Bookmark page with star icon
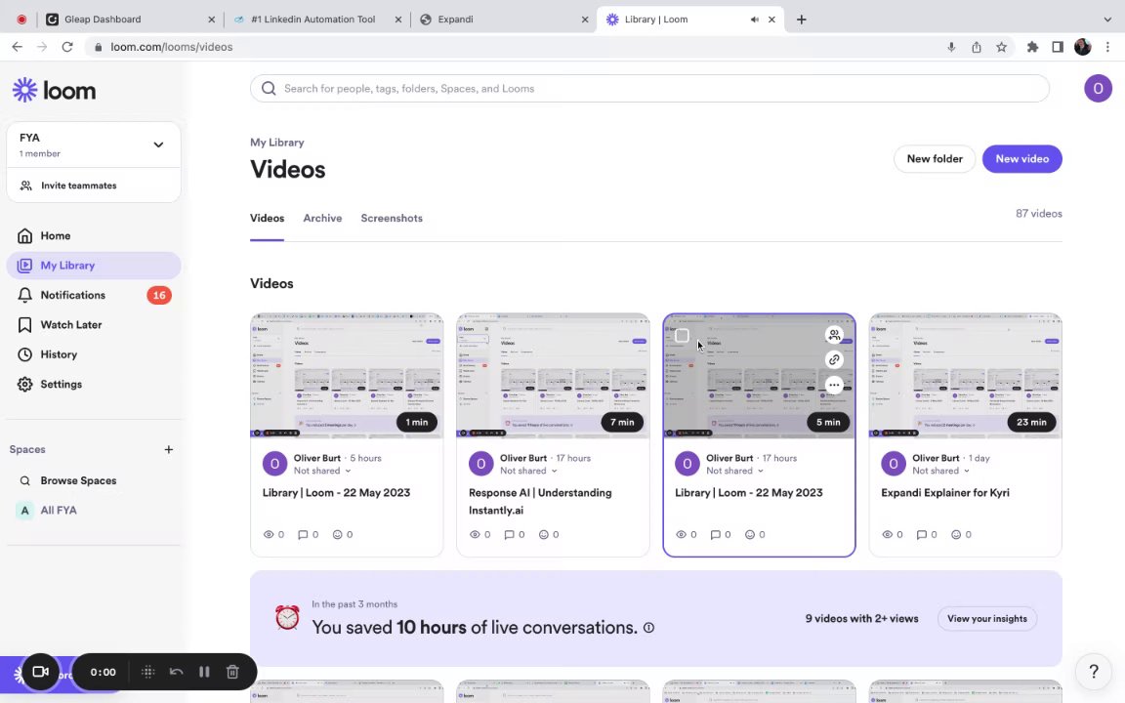The width and height of the screenshot is (1125, 703). [1002, 47]
